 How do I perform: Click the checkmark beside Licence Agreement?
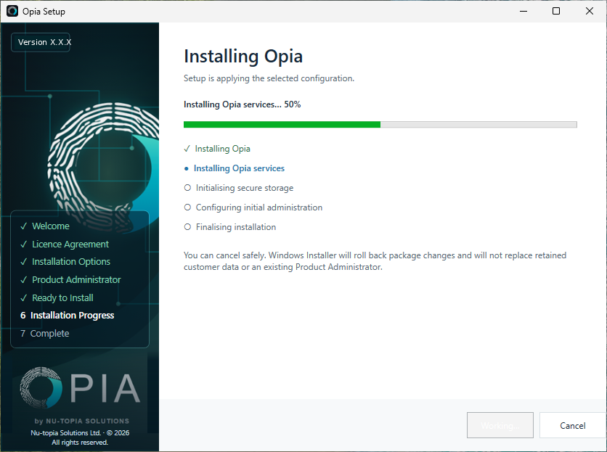(24, 245)
